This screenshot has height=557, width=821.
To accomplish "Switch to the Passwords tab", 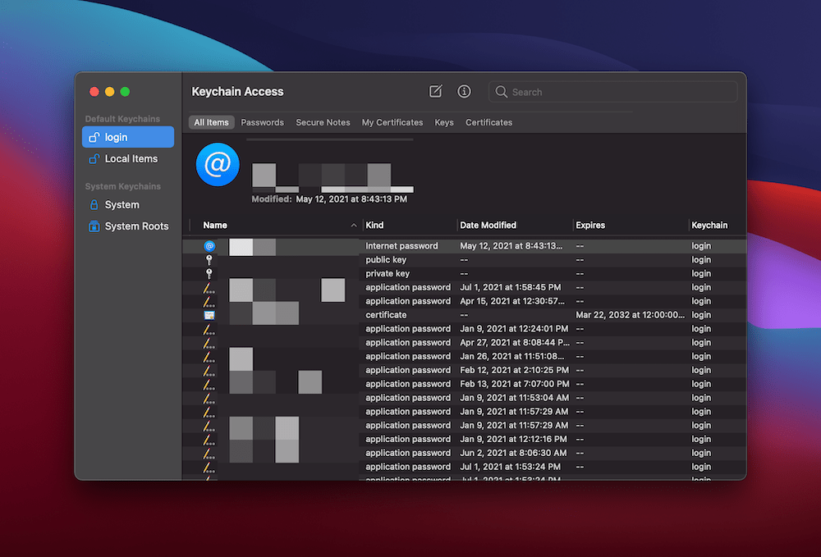I will point(262,121).
